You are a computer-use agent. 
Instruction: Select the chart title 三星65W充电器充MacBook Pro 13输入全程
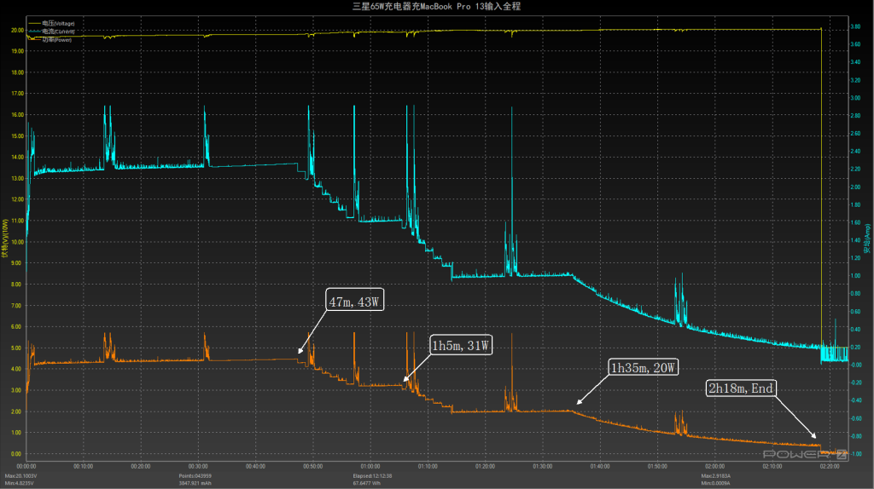coord(436,6)
